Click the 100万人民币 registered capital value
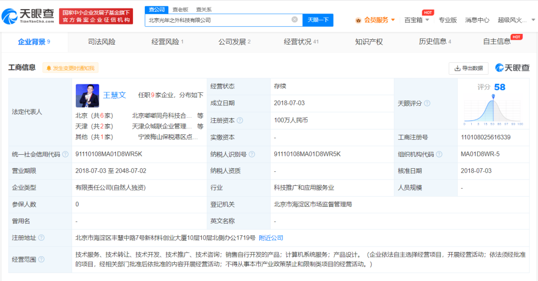The height and width of the screenshot is (281, 538). [x=291, y=120]
